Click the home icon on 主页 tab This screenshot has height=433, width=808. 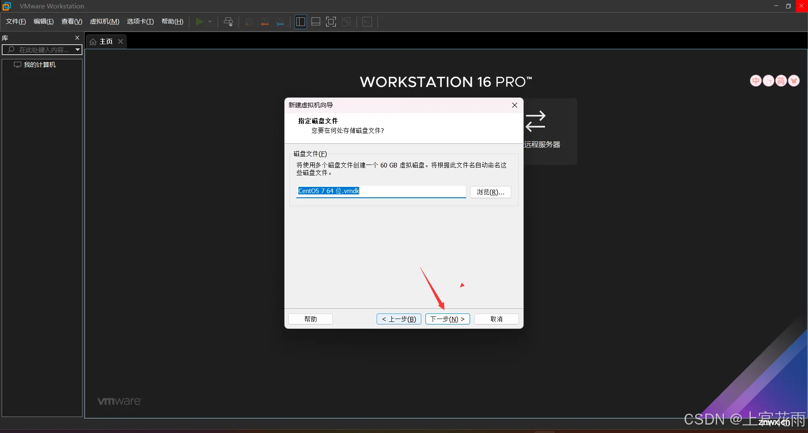[93, 42]
